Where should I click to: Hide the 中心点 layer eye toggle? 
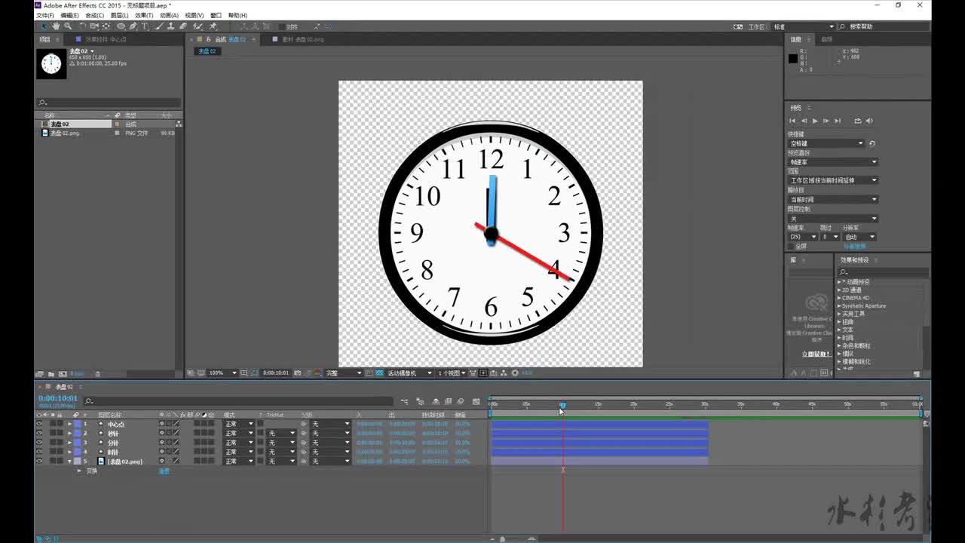(39, 424)
